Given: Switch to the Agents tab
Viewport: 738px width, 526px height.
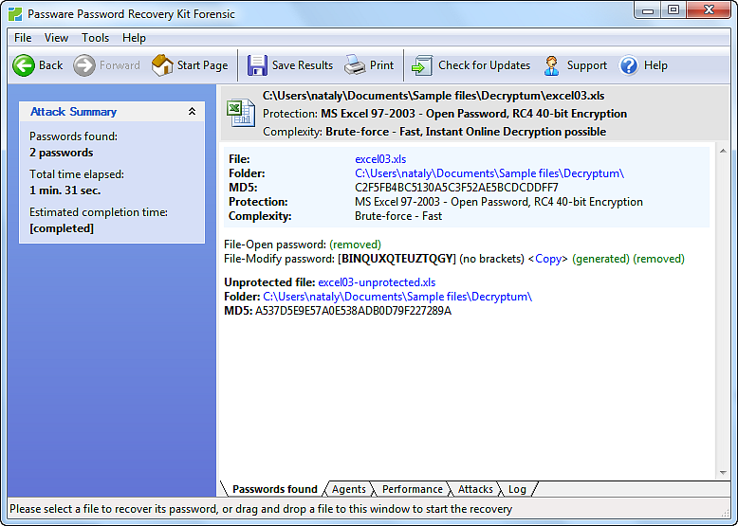Looking at the screenshot, I should coord(348,489).
